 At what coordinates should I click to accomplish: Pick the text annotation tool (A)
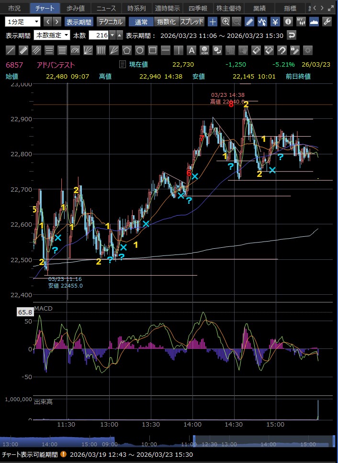[x=192, y=50]
